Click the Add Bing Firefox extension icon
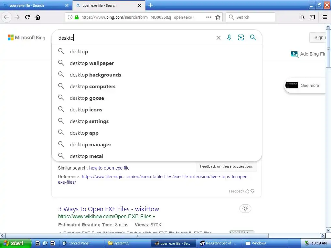The height and width of the screenshot is (248, 331). (294, 54)
